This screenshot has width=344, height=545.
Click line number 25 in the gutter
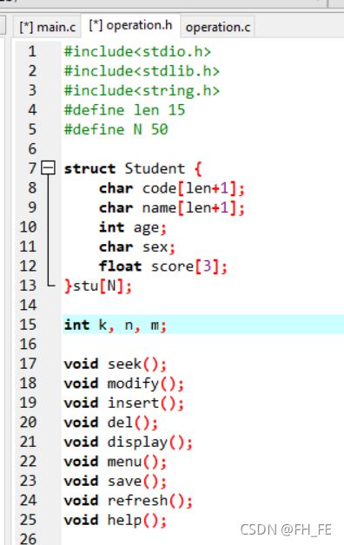point(28,520)
